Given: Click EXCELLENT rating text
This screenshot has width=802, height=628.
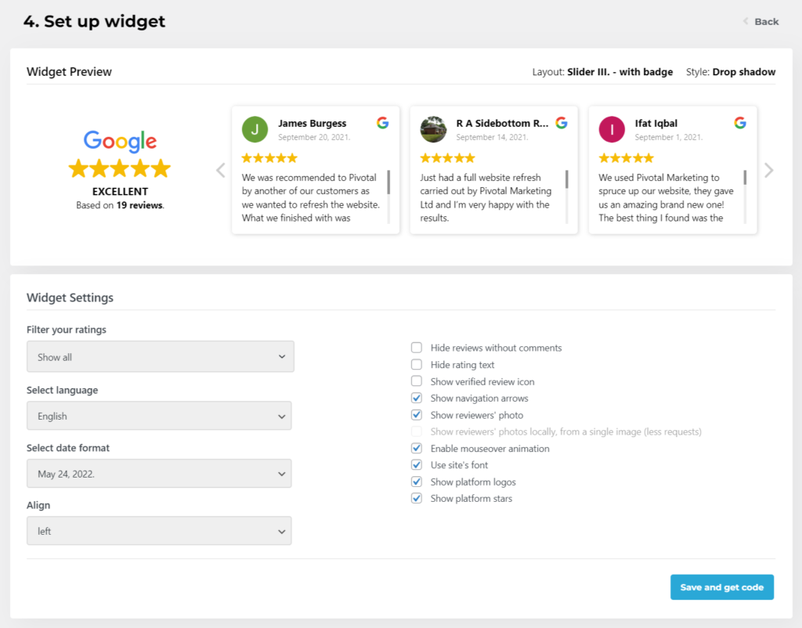Looking at the screenshot, I should [x=120, y=191].
